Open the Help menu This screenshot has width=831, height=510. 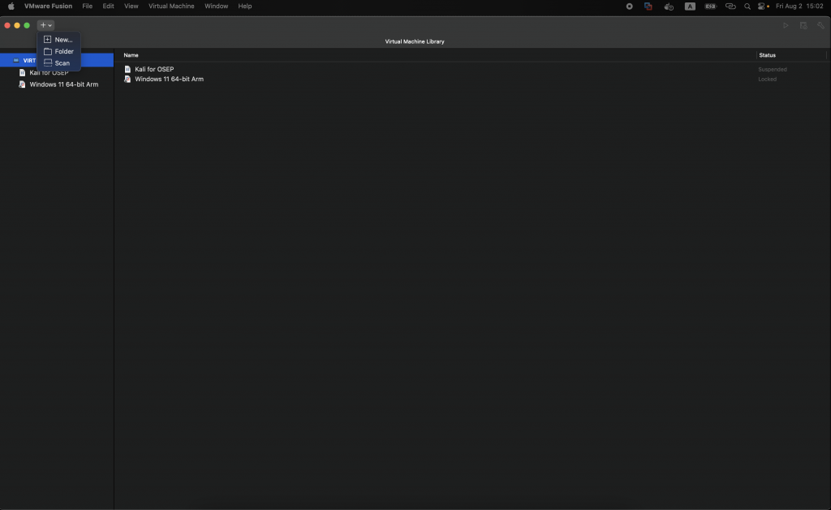click(x=245, y=6)
